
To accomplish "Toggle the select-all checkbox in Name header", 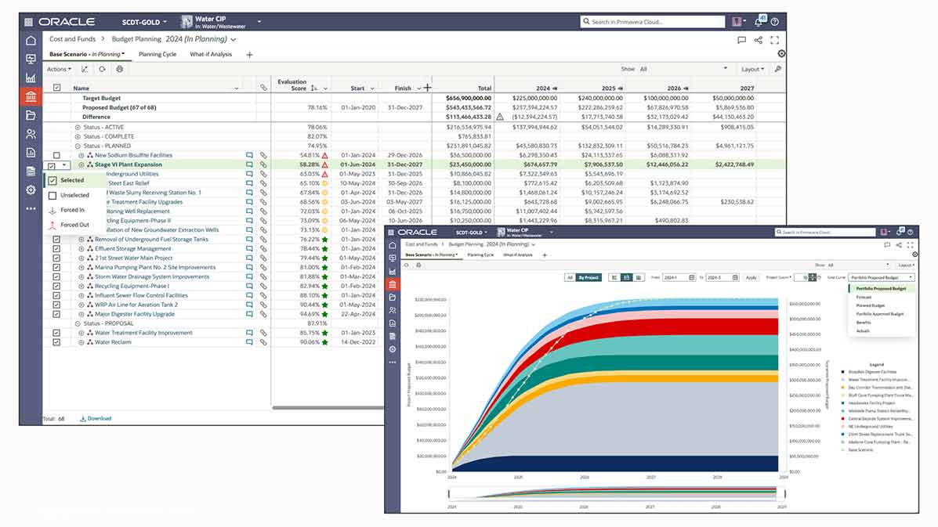I will click(x=56, y=88).
